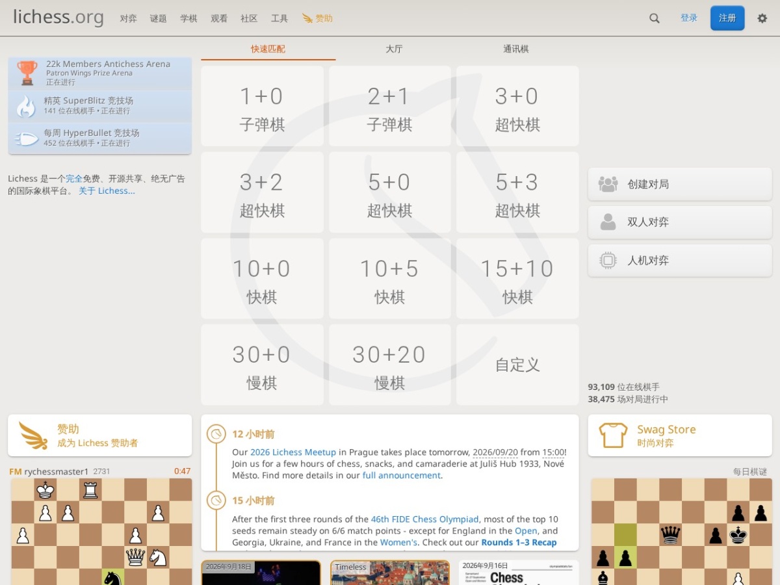The image size is (780, 585).
Task: Click the 登录 link
Action: [x=689, y=18]
